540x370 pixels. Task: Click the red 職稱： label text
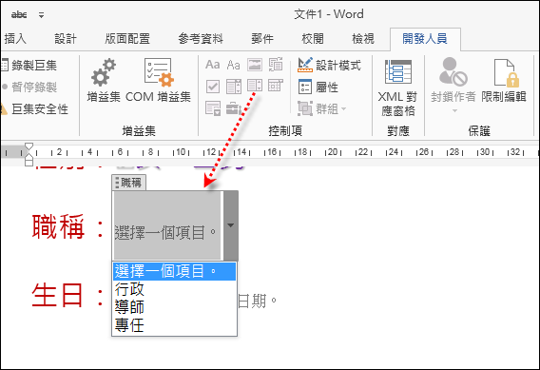point(67,226)
